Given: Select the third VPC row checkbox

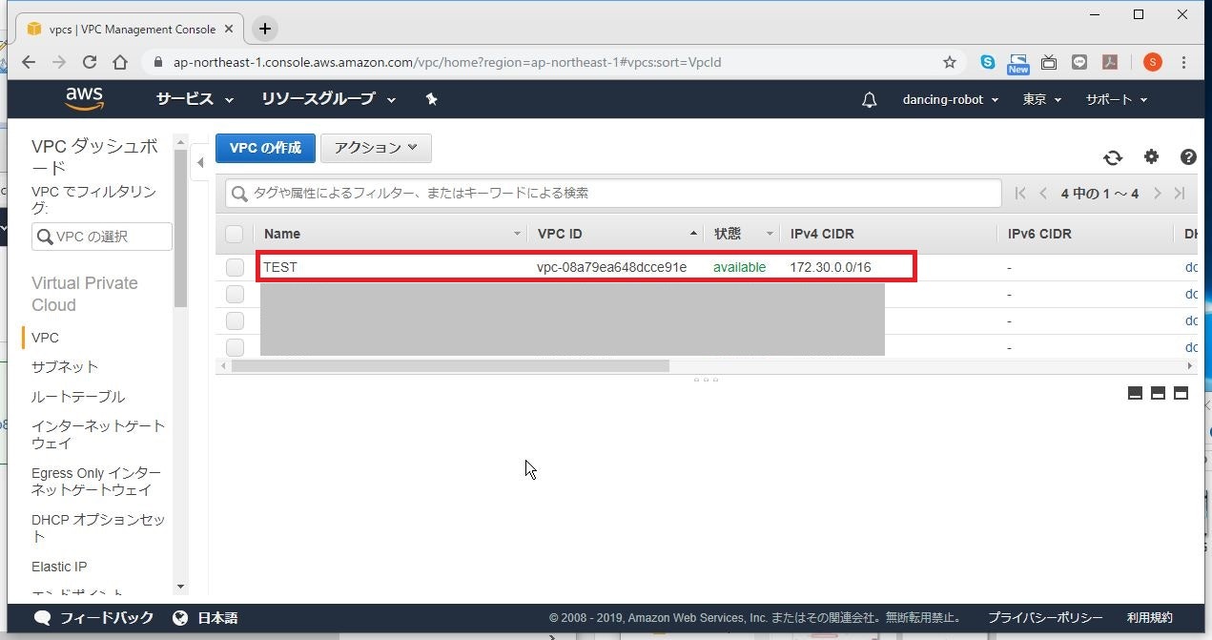Looking at the screenshot, I should 235,320.
